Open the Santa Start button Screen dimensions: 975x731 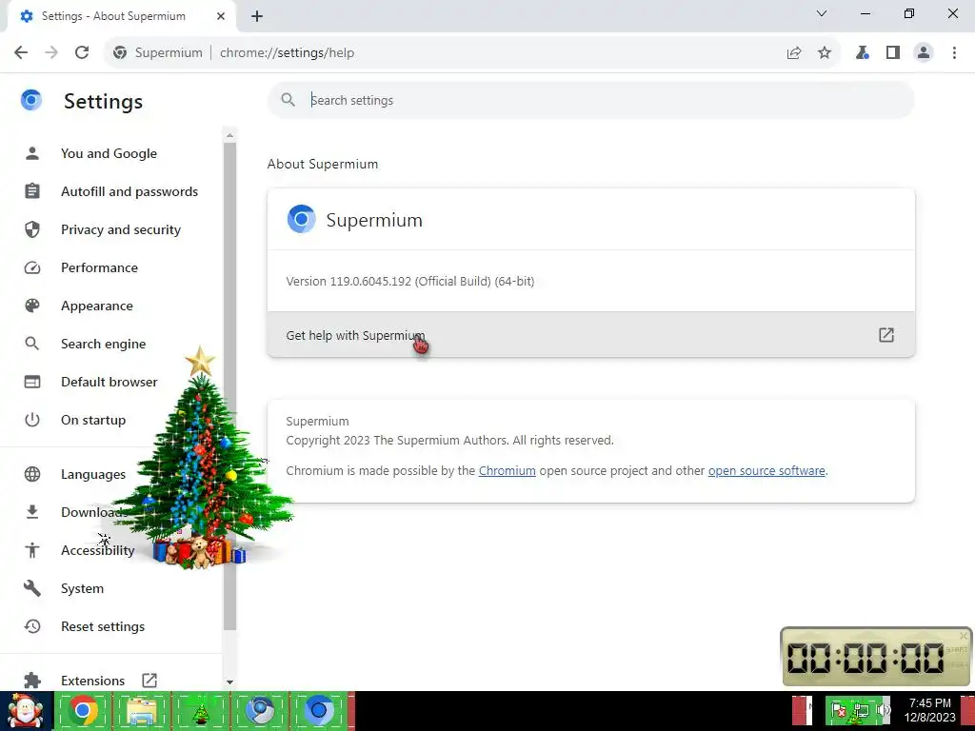tap(26, 711)
